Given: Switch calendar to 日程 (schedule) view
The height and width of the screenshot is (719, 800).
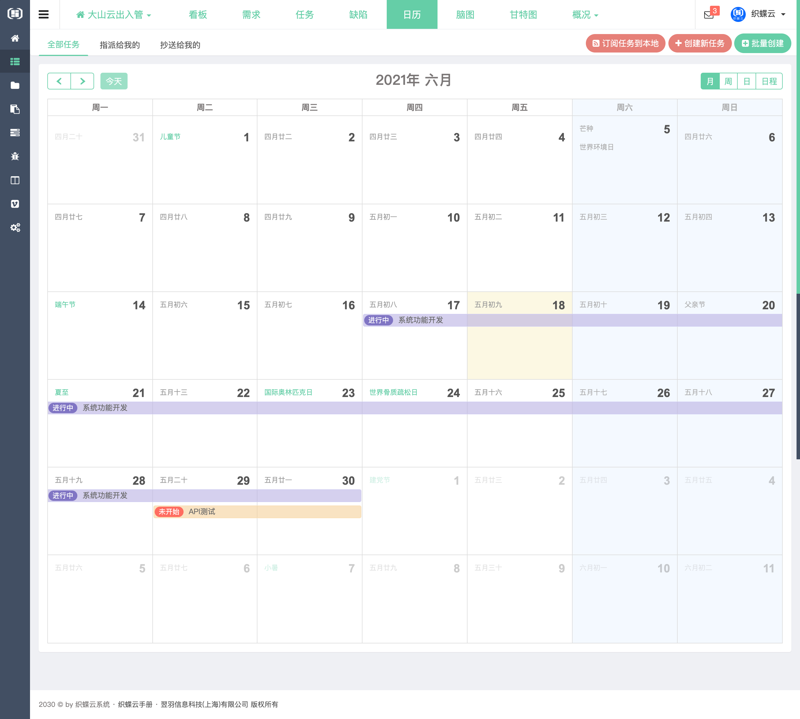Looking at the screenshot, I should (x=769, y=81).
